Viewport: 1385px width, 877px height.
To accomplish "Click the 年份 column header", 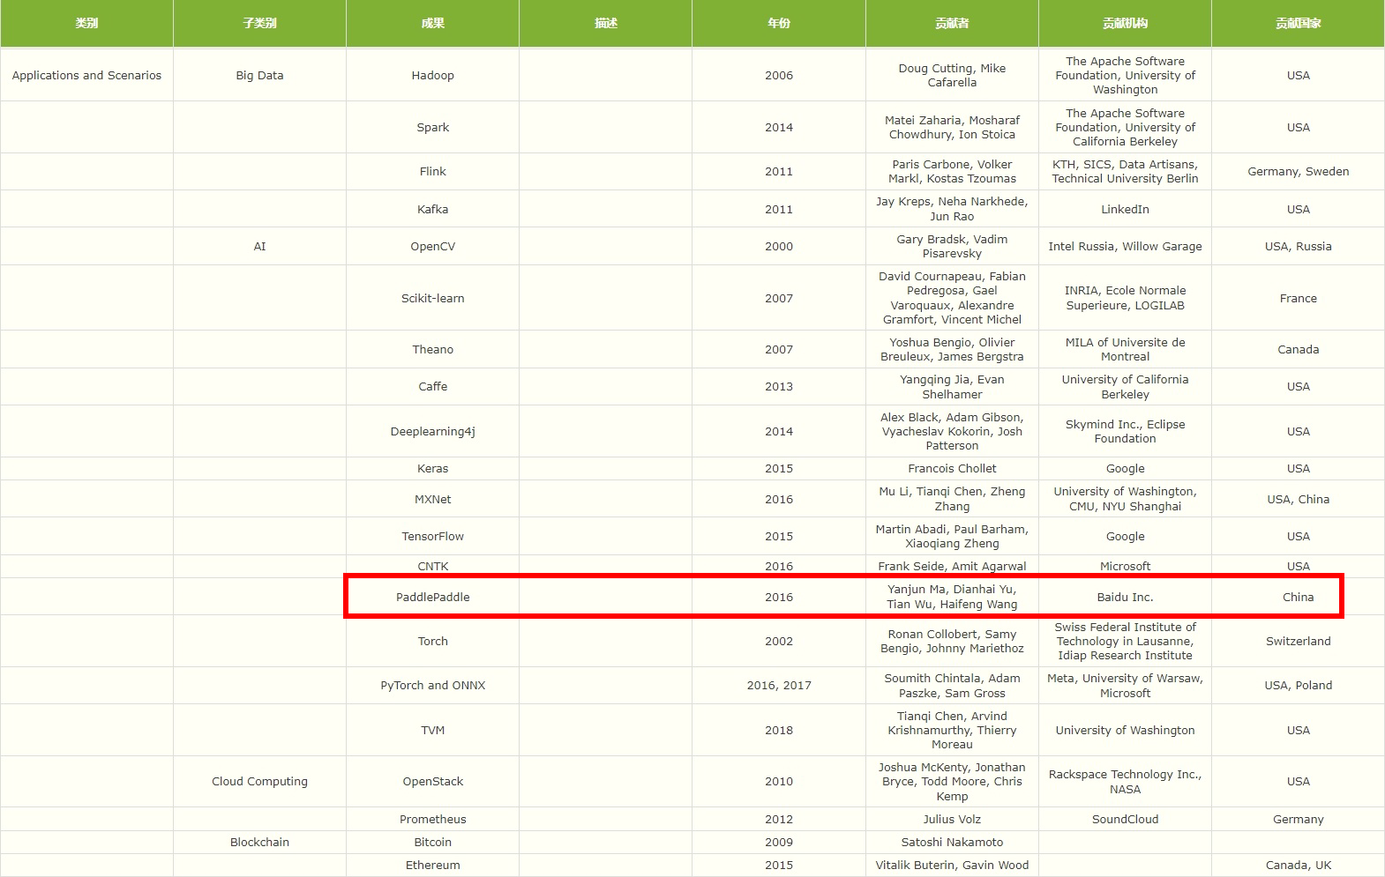I will click(x=779, y=23).
